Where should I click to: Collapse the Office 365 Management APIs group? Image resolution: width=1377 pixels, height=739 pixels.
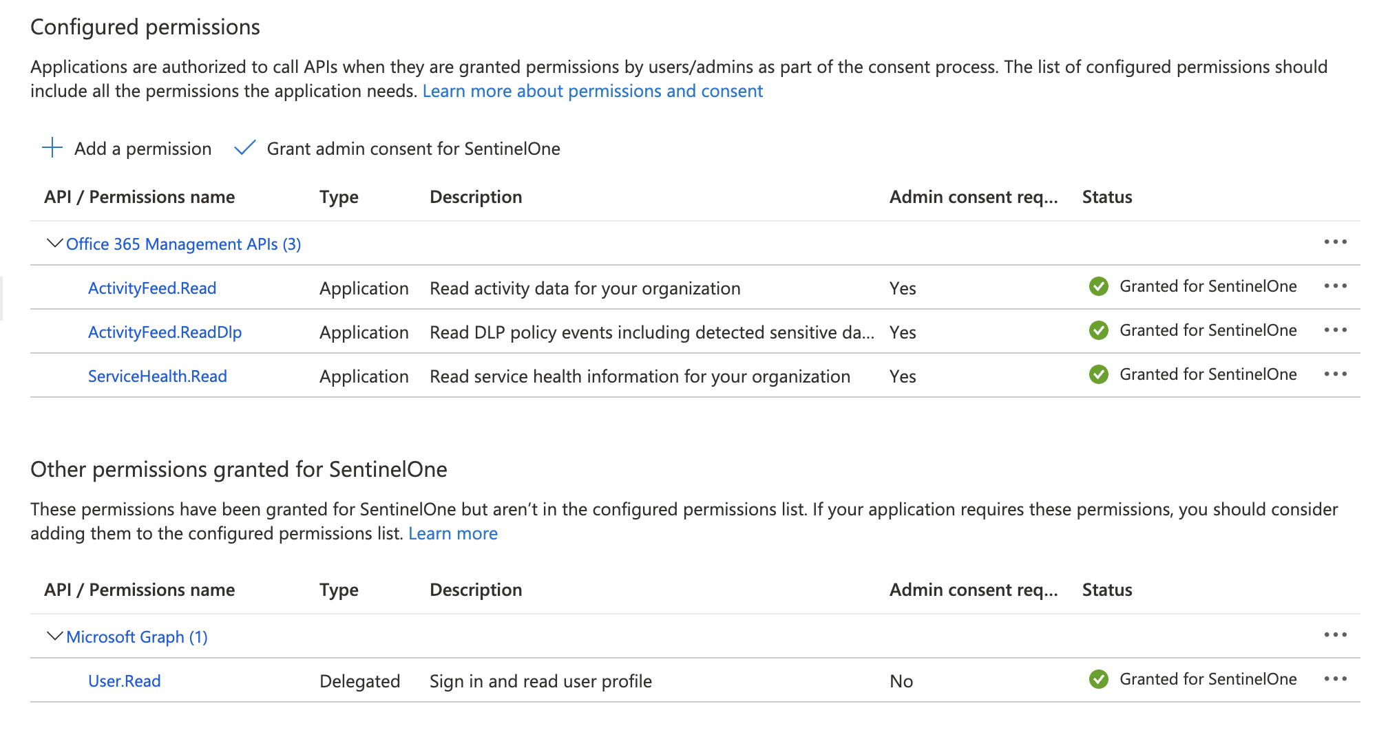[54, 243]
